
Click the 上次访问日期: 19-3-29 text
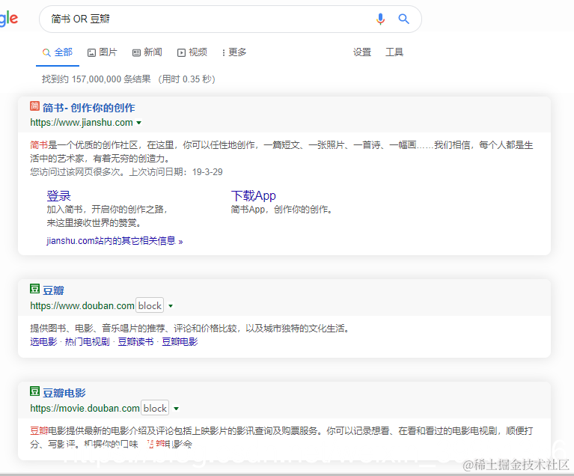176,172
